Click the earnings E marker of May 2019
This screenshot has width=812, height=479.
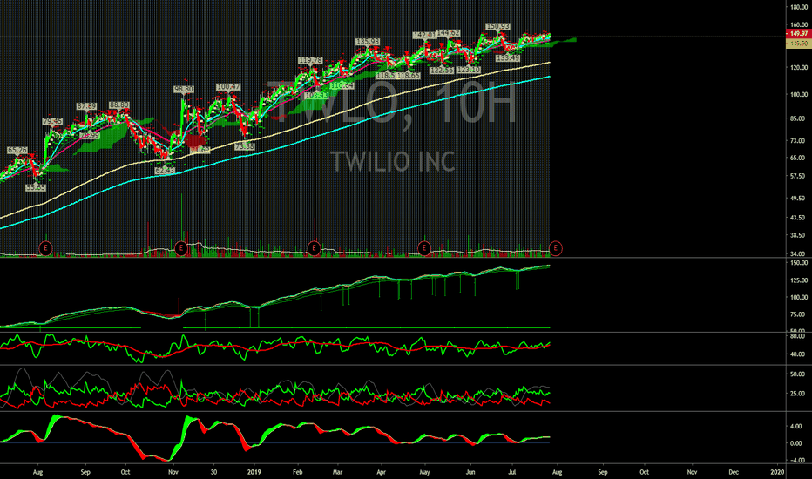(x=424, y=248)
